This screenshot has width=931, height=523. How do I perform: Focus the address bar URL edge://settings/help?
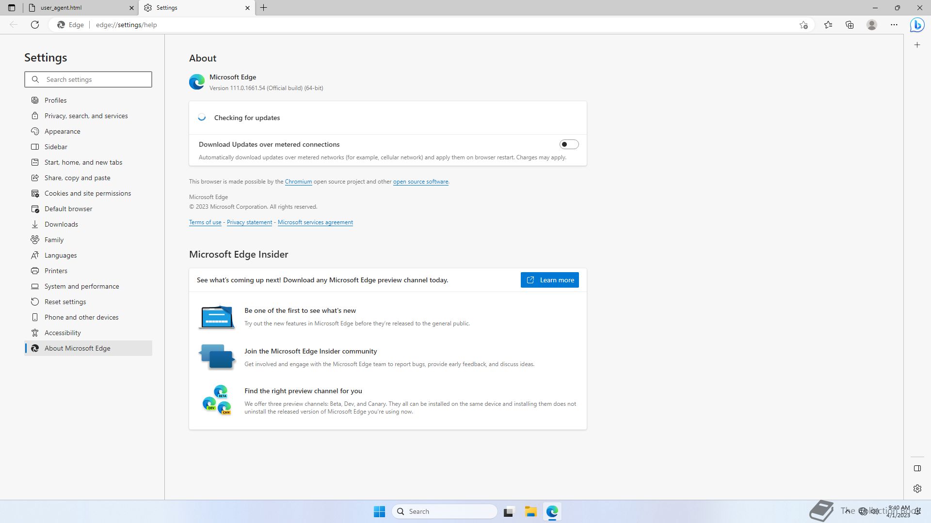[127, 25]
